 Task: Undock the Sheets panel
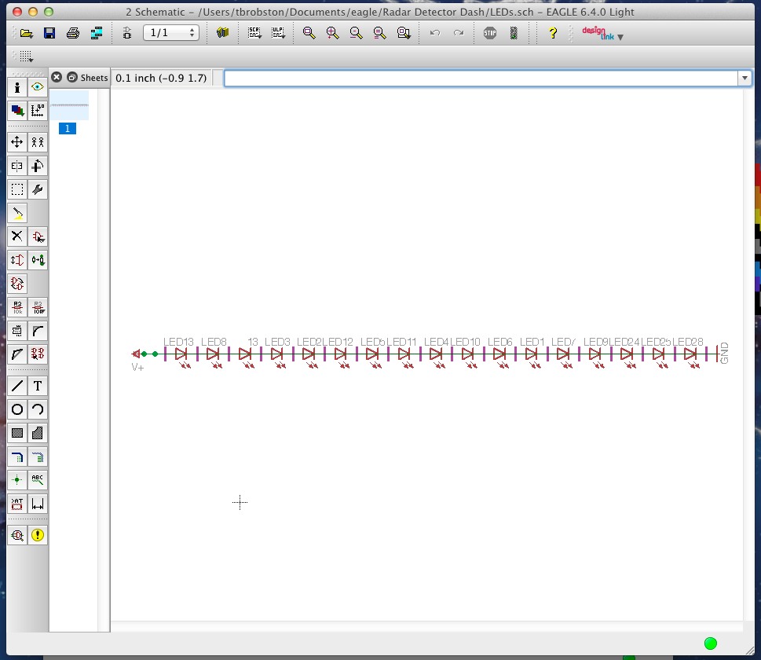(71, 77)
